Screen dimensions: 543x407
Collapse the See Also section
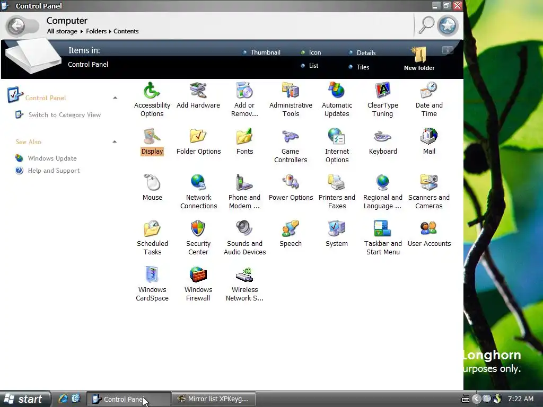(115, 141)
